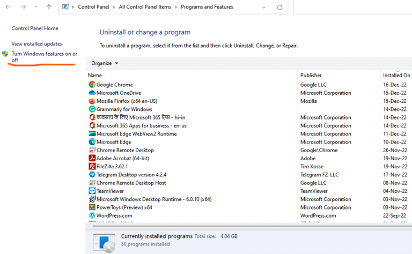Select the Google Chrome row name
This screenshot has width=412, height=254.
(x=115, y=85)
